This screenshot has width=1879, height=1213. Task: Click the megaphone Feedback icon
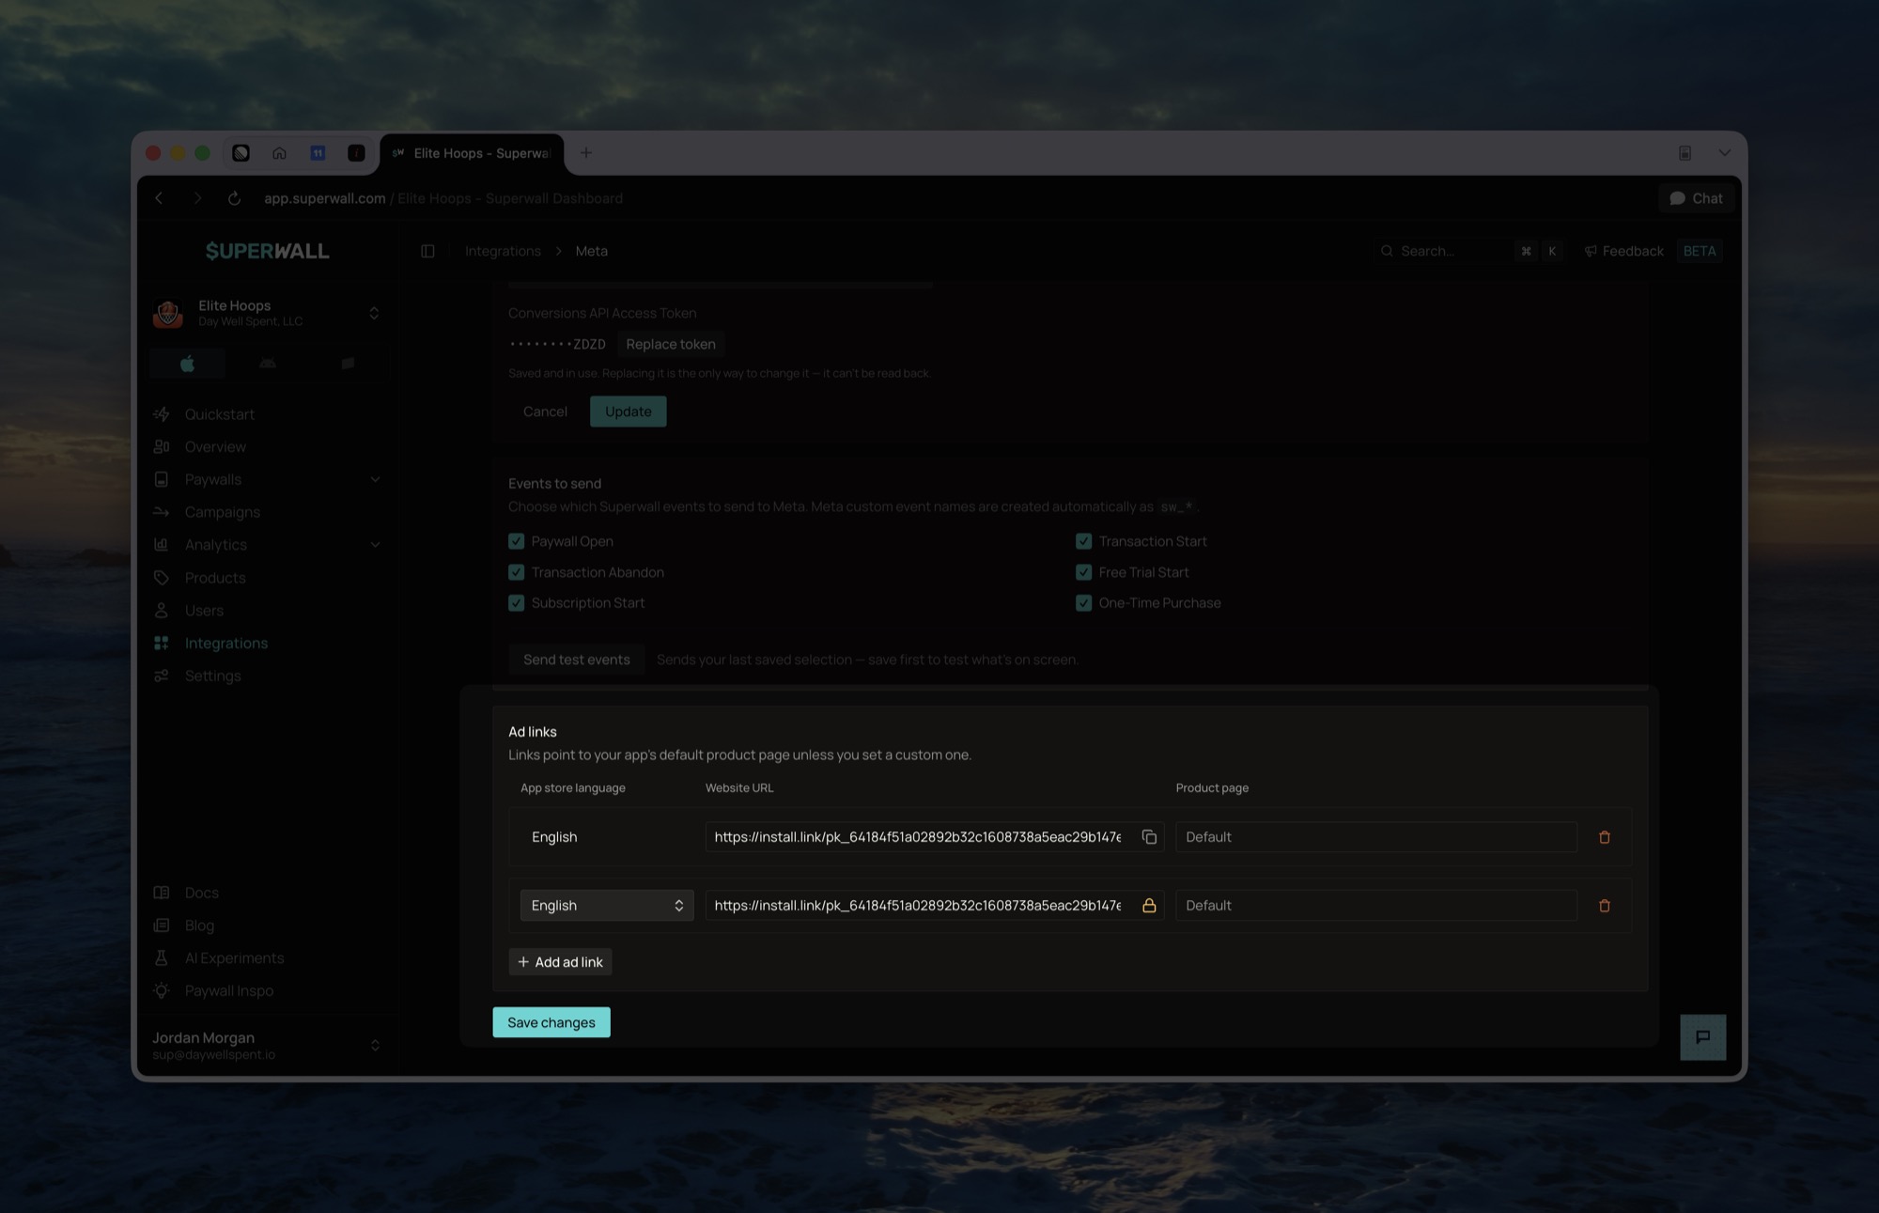coord(1591,251)
